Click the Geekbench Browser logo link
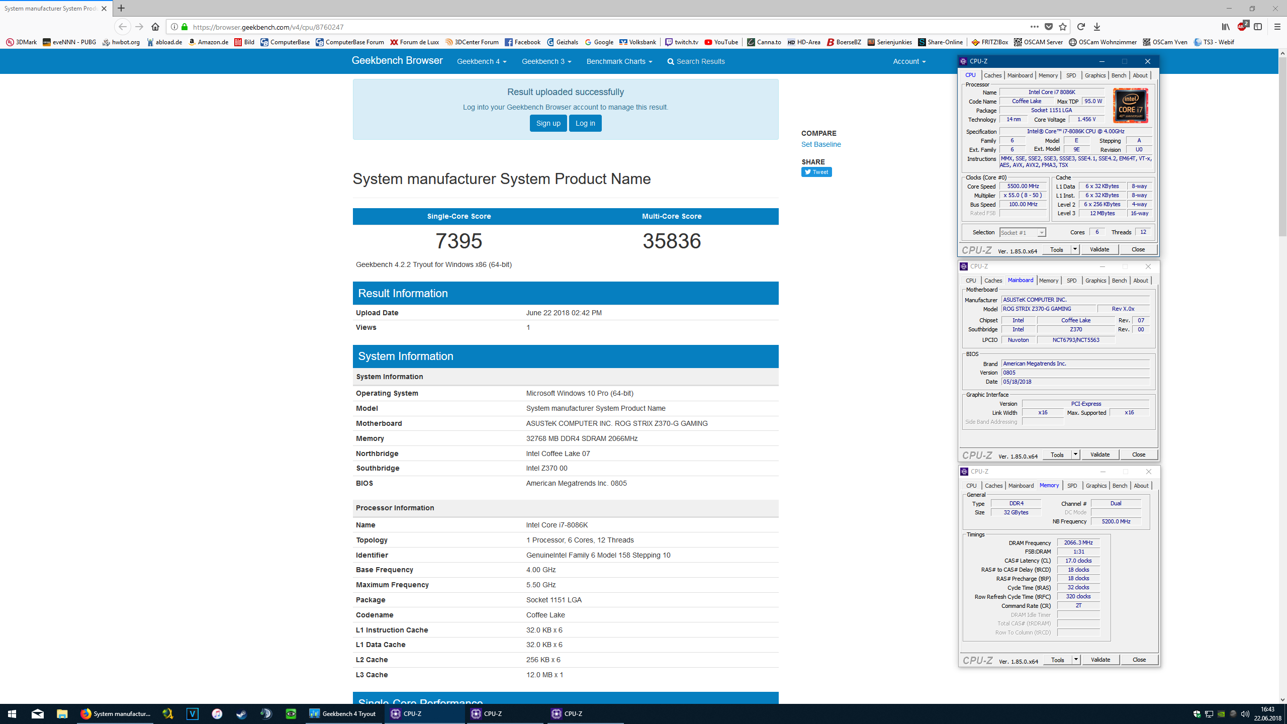This screenshot has height=724, width=1287. coord(397,60)
